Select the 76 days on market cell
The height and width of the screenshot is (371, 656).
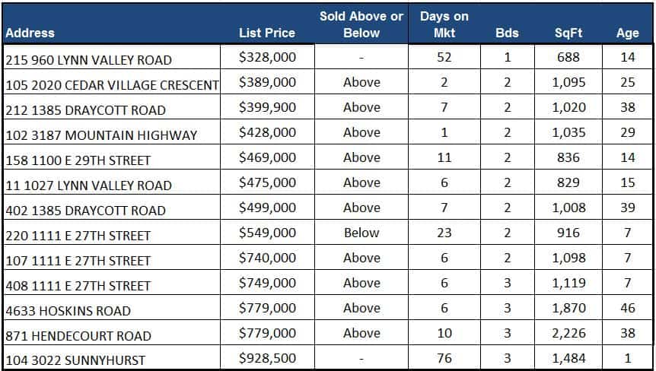[444, 359]
